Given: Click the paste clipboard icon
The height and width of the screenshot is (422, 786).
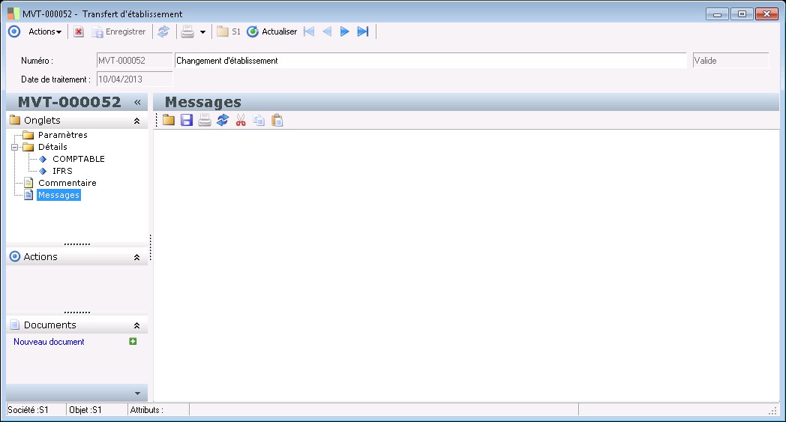Looking at the screenshot, I should click(277, 120).
